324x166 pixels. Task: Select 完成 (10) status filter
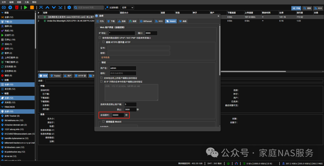tap(18, 31)
